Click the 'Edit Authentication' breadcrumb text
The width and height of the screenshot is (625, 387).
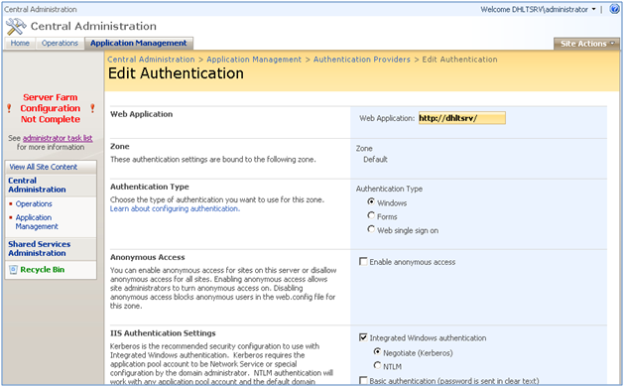(459, 60)
